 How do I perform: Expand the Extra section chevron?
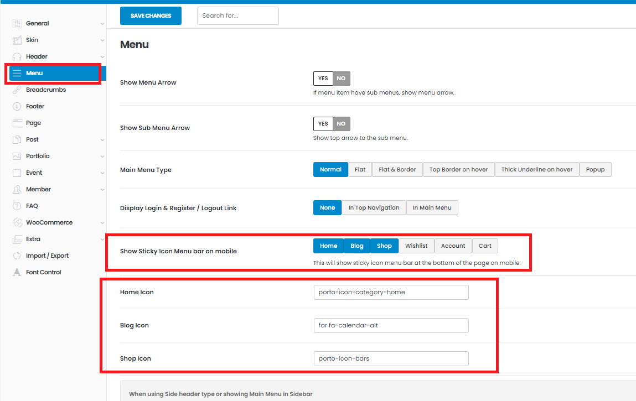click(x=102, y=239)
